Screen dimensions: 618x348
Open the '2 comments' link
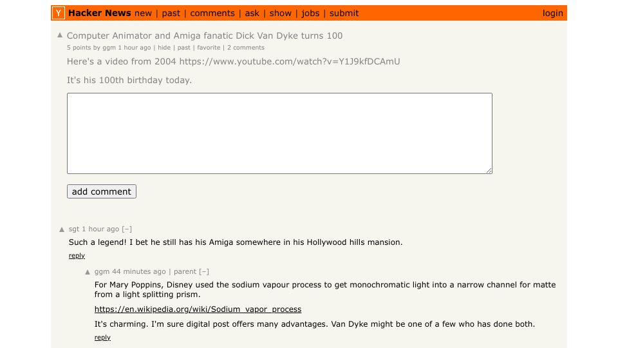[x=245, y=47]
